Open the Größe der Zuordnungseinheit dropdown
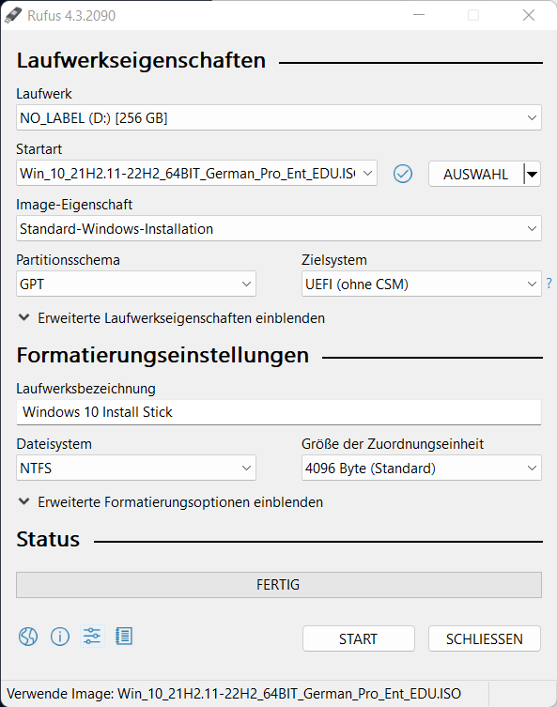 [421, 468]
